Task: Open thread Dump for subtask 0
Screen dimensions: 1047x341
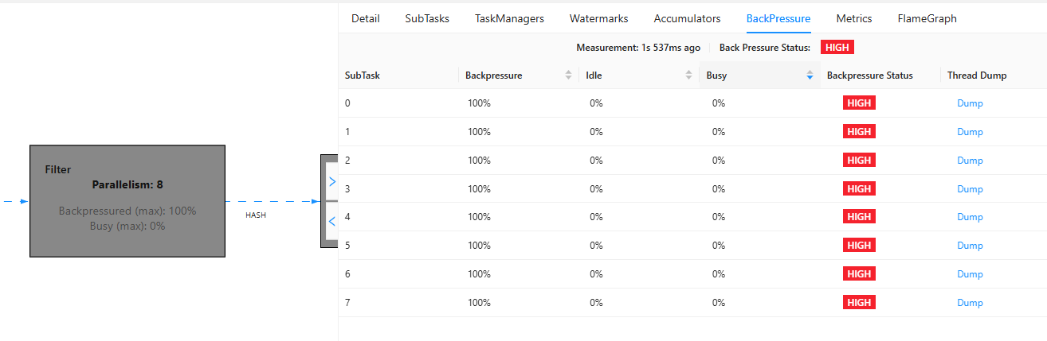Action: tap(970, 103)
